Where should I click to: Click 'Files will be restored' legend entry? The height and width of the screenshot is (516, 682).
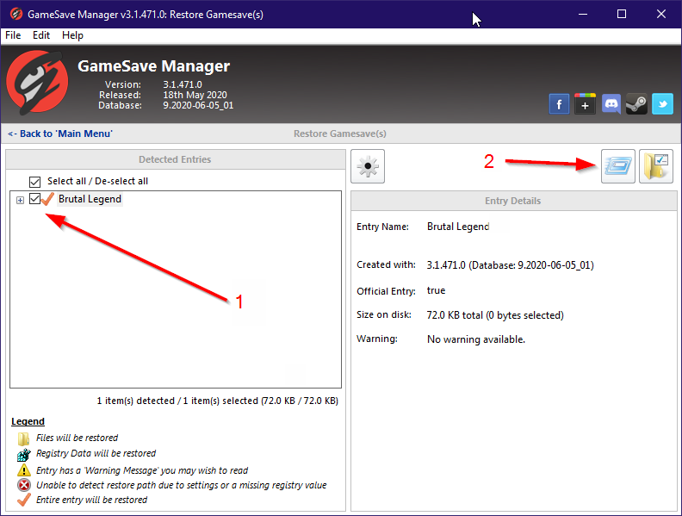pyautogui.click(x=77, y=438)
